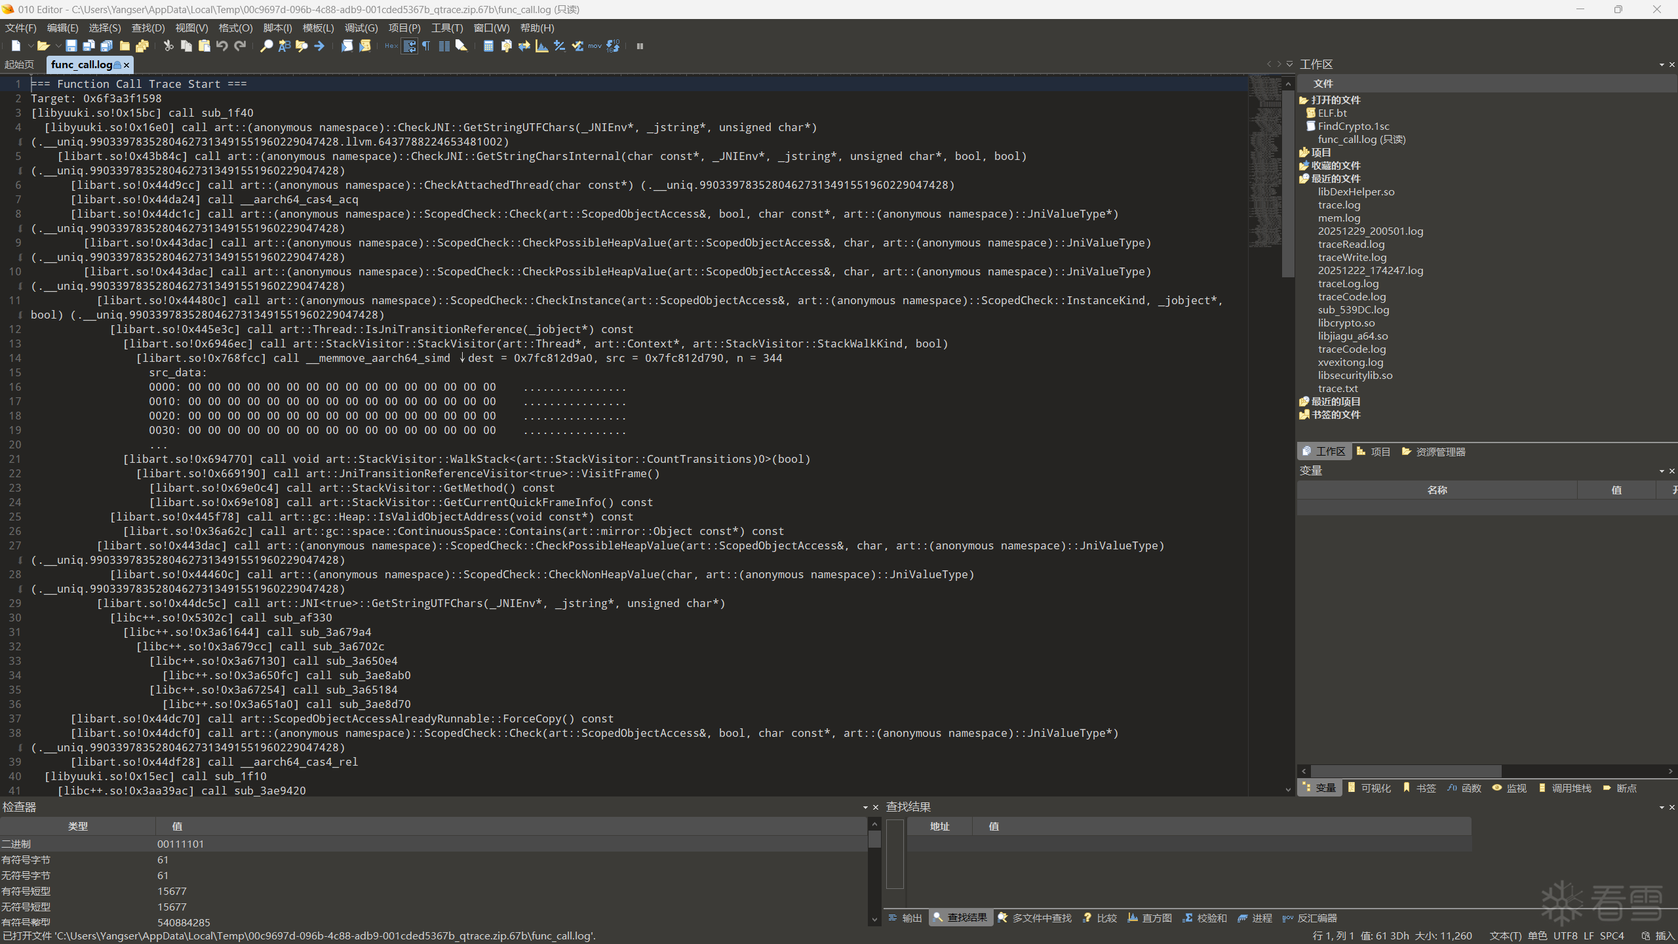Screen dimensions: 1678x944
Task: Click the Replace (AB) toolbar icon
Action: 284,46
